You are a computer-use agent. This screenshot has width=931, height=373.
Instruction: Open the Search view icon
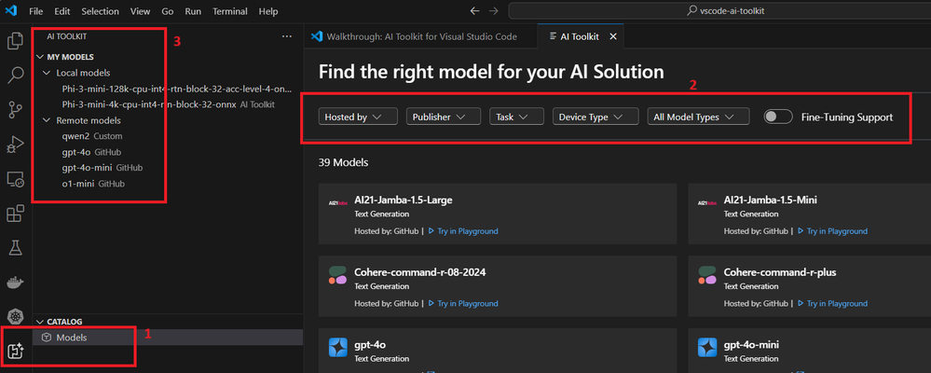point(16,76)
